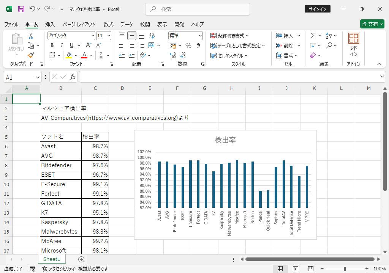
Task: Adjust the zoom slider handle
Action: tap(345, 269)
